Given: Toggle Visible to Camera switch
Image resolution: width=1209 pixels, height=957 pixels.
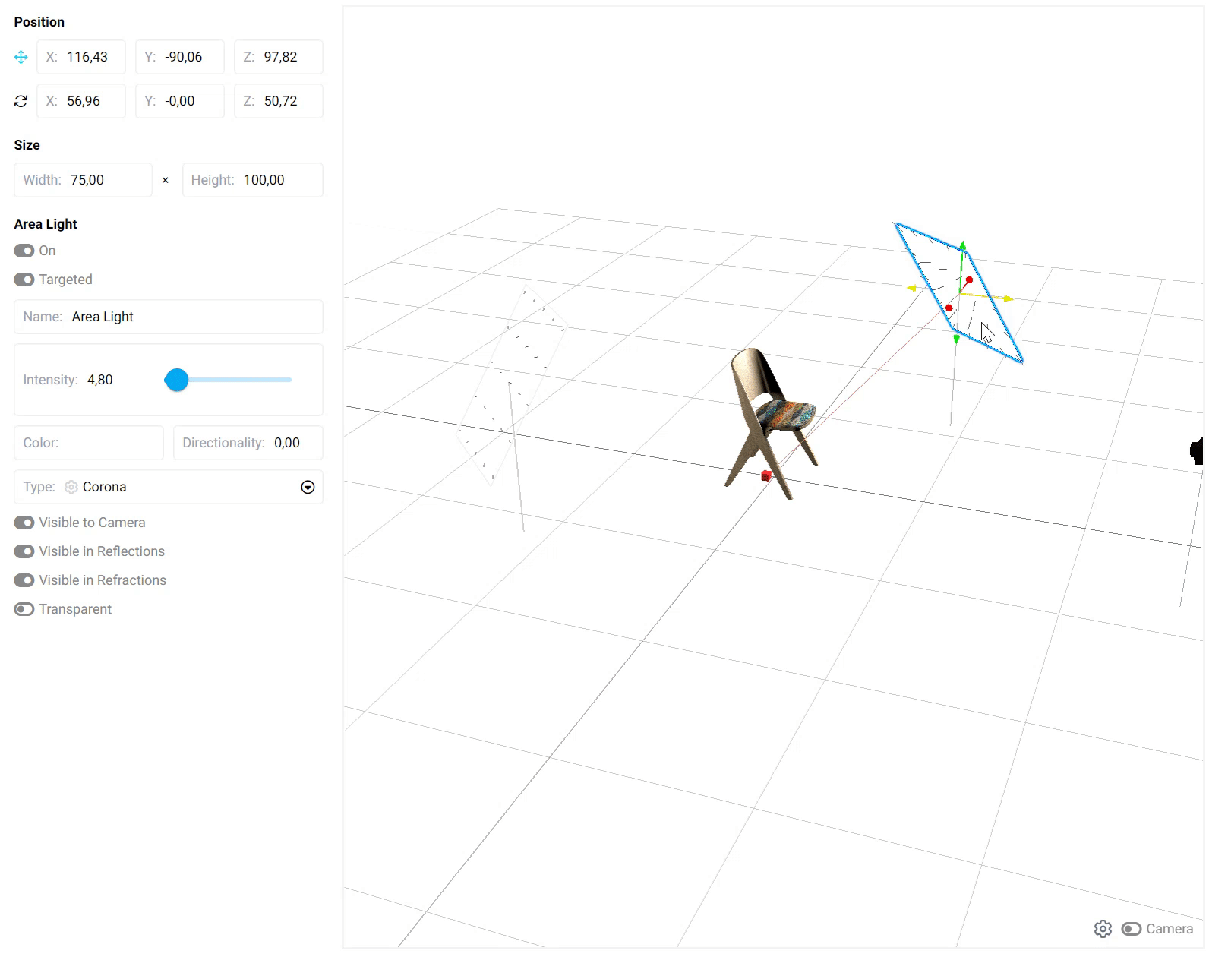Looking at the screenshot, I should [24, 523].
